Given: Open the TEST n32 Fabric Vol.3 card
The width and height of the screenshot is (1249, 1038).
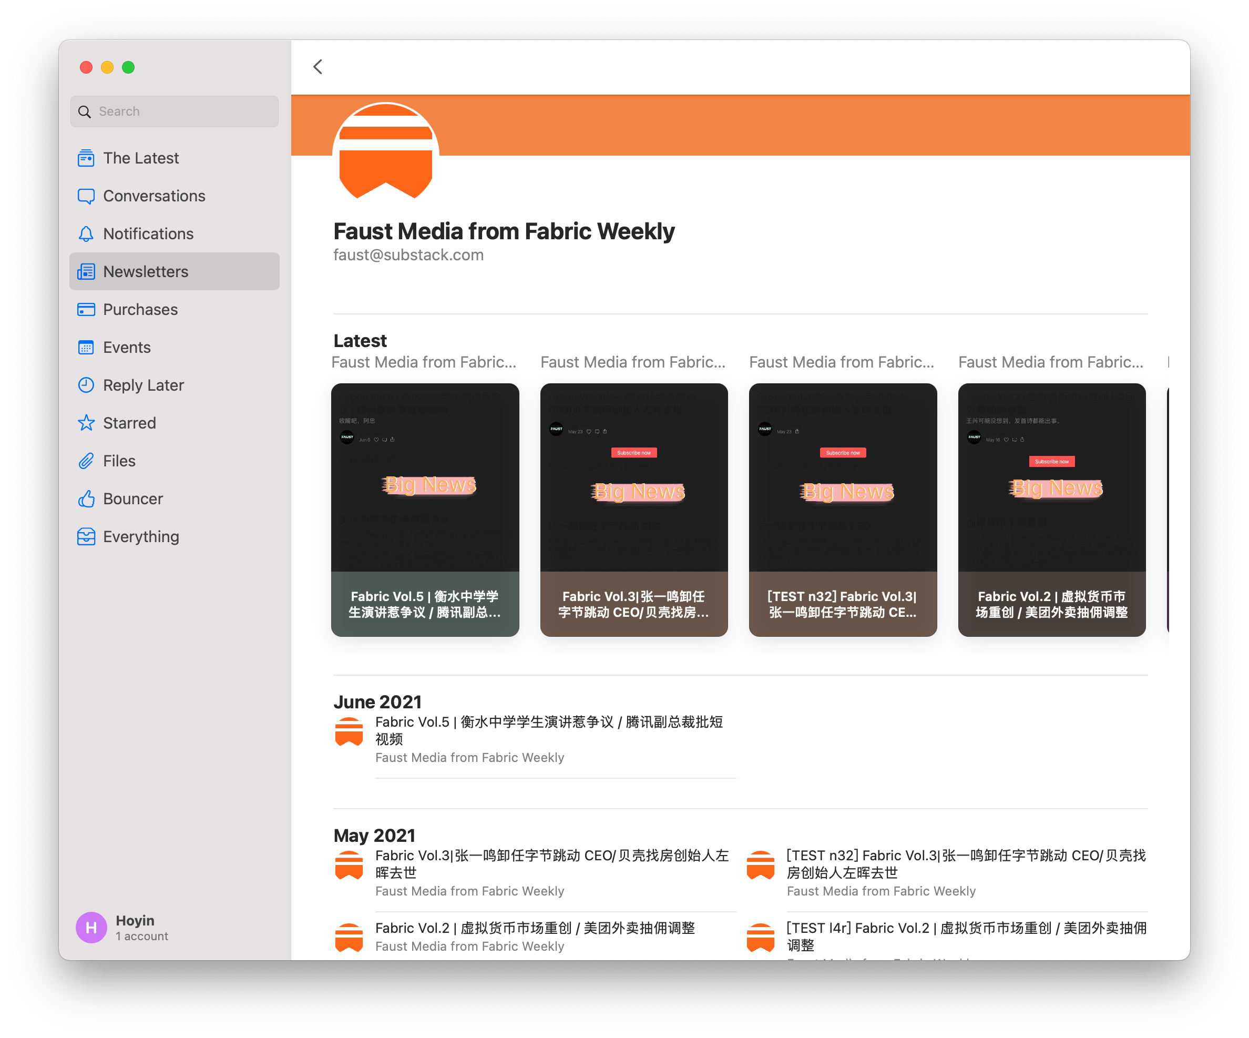Looking at the screenshot, I should point(842,509).
